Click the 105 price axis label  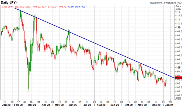pyautogui.click(x=178, y=68)
